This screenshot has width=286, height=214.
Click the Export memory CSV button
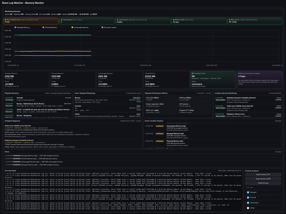point(263,175)
